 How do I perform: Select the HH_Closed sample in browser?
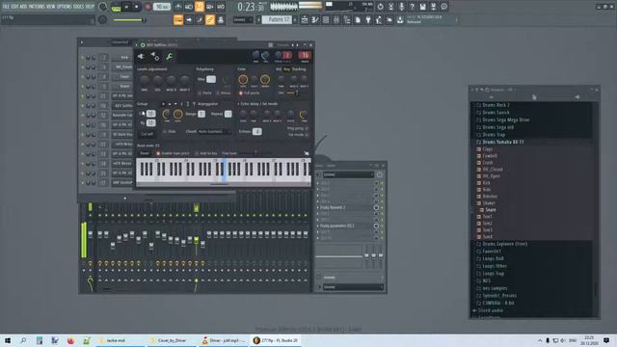click(x=492, y=170)
